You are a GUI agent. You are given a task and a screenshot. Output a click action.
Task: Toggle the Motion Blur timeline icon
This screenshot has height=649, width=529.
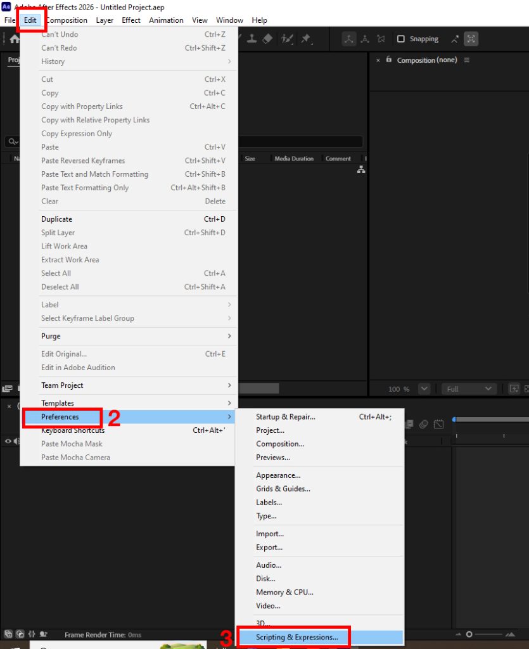point(424,424)
